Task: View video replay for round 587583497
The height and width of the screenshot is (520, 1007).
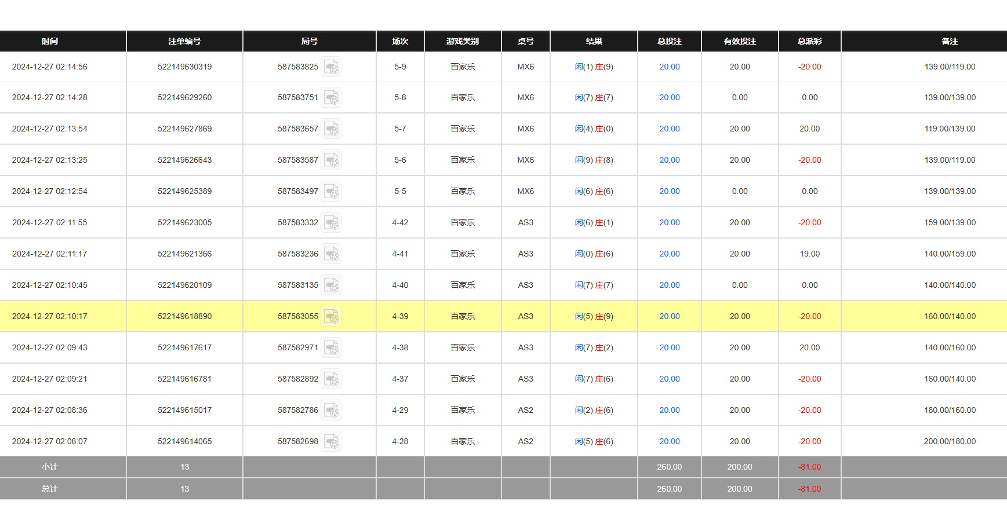Action: pyautogui.click(x=332, y=192)
